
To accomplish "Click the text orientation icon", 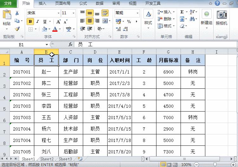I will (x=100, y=29).
